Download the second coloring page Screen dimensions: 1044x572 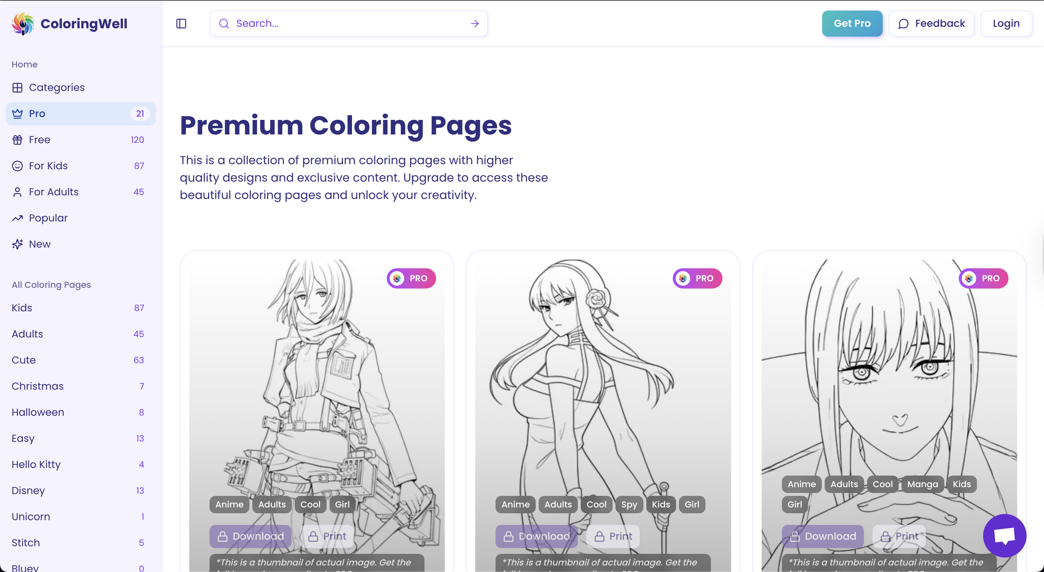(536, 536)
